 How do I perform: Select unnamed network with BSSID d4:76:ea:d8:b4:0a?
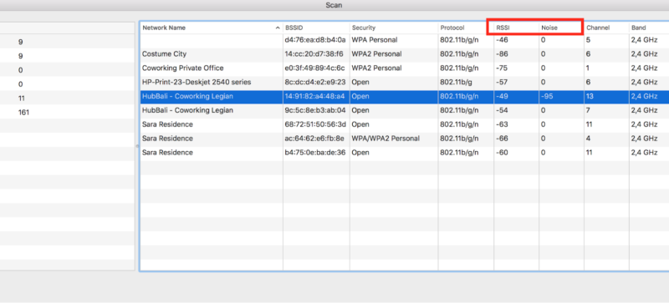[x=405, y=41]
